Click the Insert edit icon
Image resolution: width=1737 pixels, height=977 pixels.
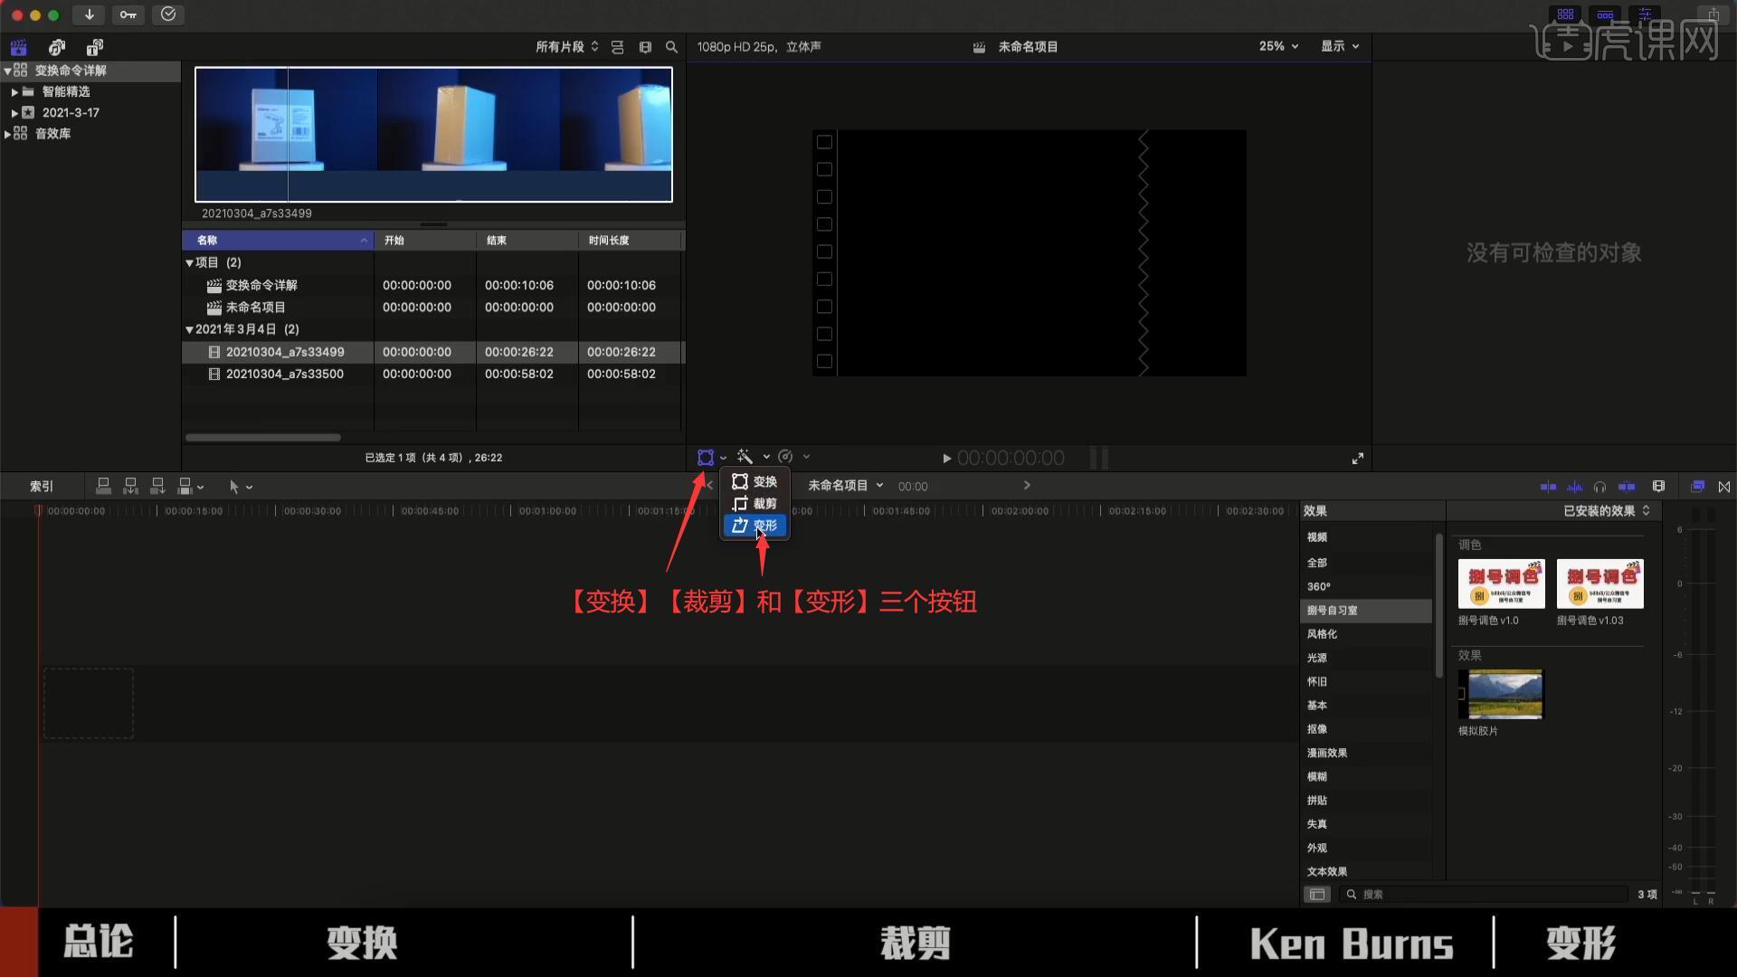coord(130,486)
